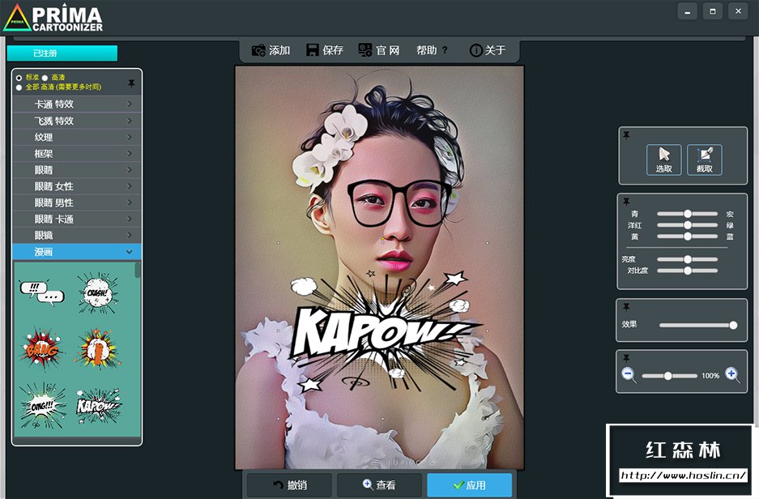Screen dimensions: 759x499
Task: Select the 选取 pointer tool
Action: 663,160
